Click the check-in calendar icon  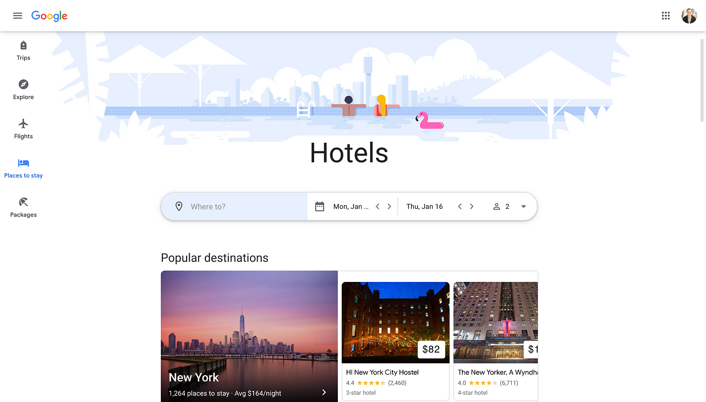[319, 206]
